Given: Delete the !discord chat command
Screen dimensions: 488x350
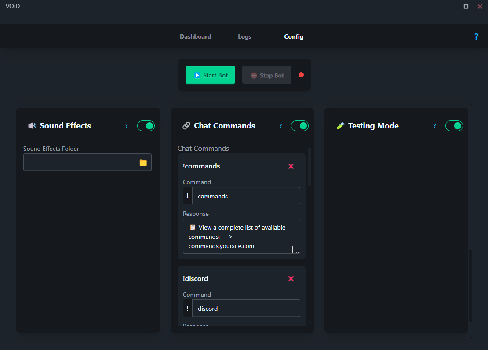Looking at the screenshot, I should 291,279.
